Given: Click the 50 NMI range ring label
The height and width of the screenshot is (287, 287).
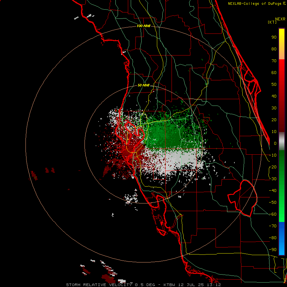Looking at the screenshot, I should pos(143,85).
